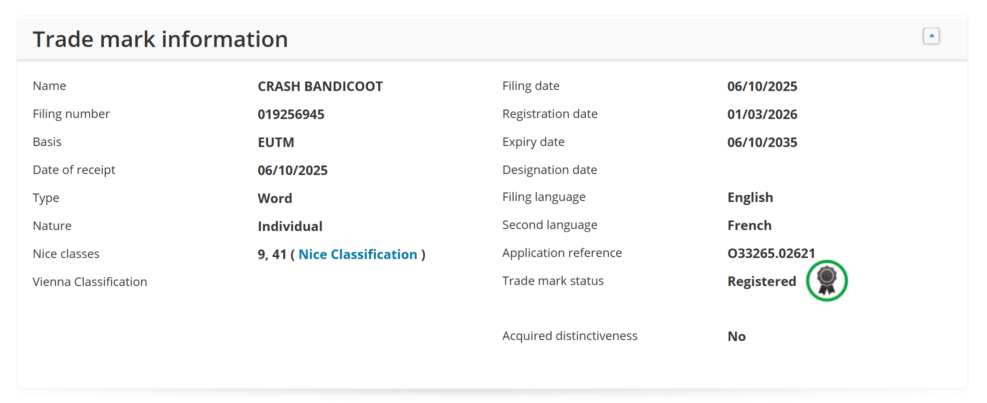Click the Date of receipt value

click(x=293, y=170)
